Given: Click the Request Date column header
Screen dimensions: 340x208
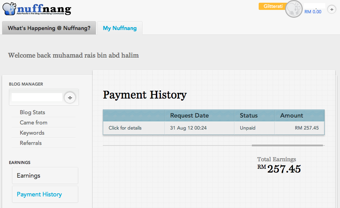Looking at the screenshot, I should [189, 116].
